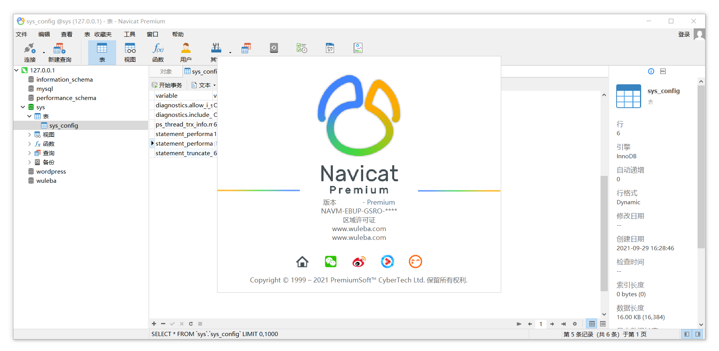Image resolution: width=719 pixels, height=351 pixels.
Task: Open the 编辑 menu
Action: [44, 34]
